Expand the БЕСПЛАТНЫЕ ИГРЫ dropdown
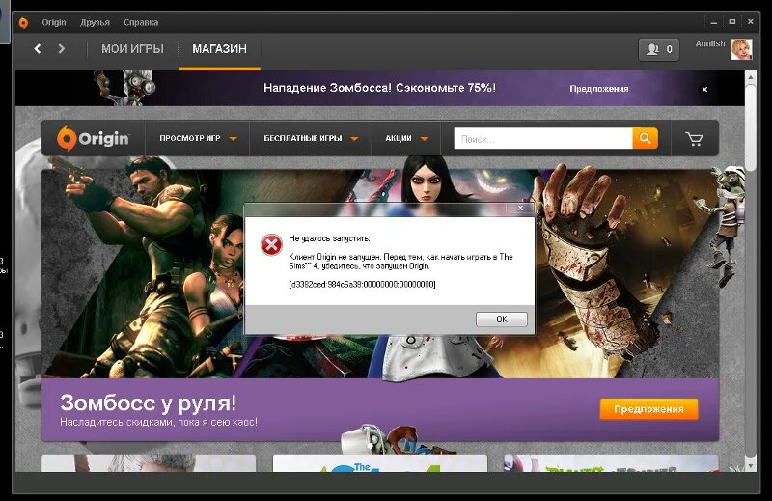Image resolution: width=772 pixels, height=501 pixels. 311,138
